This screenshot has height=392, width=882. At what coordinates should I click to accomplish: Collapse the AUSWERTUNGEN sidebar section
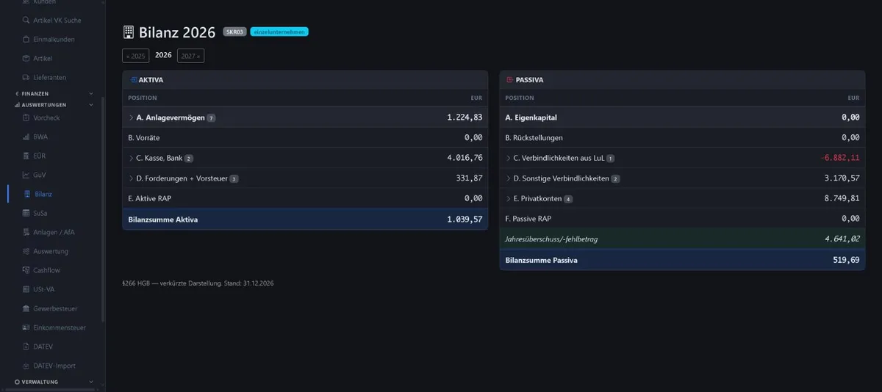coord(91,105)
